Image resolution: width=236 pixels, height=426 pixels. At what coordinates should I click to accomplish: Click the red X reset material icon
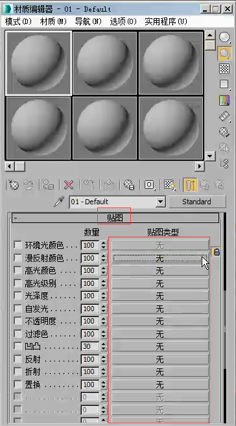coord(69,185)
